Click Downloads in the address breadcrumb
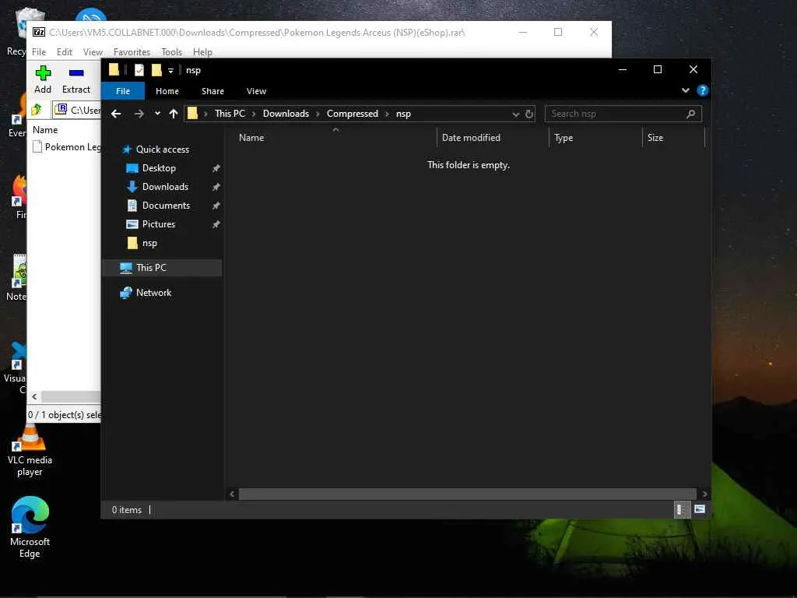Screen dimensions: 797x598 click(286, 114)
